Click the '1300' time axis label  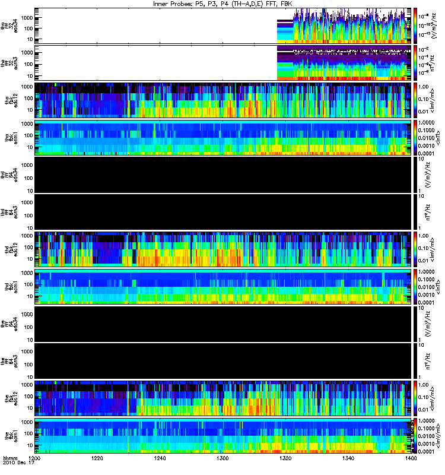(223, 458)
